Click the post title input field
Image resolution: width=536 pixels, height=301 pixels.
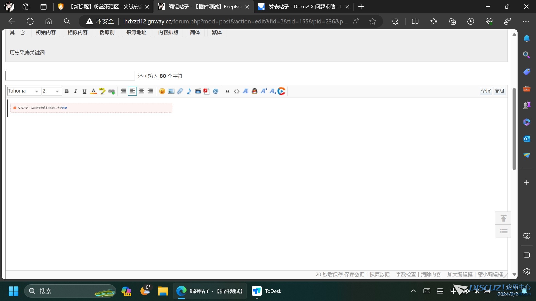pos(70,76)
